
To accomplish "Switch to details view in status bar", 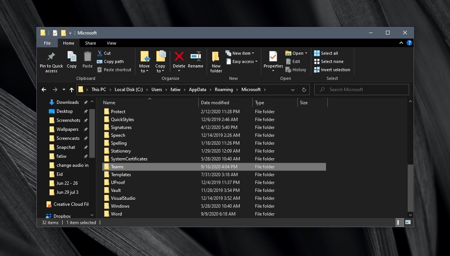I will coord(400,222).
